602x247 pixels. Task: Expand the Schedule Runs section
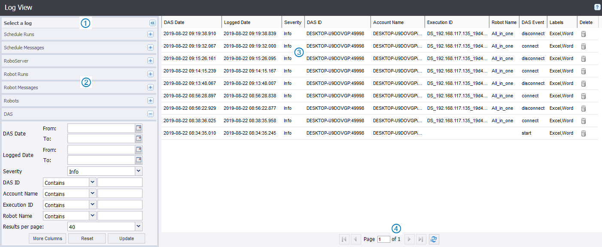point(150,34)
